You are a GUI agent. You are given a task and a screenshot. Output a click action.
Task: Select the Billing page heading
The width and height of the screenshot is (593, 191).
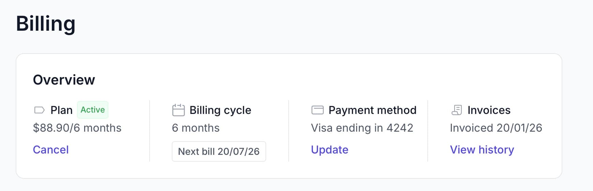[x=46, y=24]
